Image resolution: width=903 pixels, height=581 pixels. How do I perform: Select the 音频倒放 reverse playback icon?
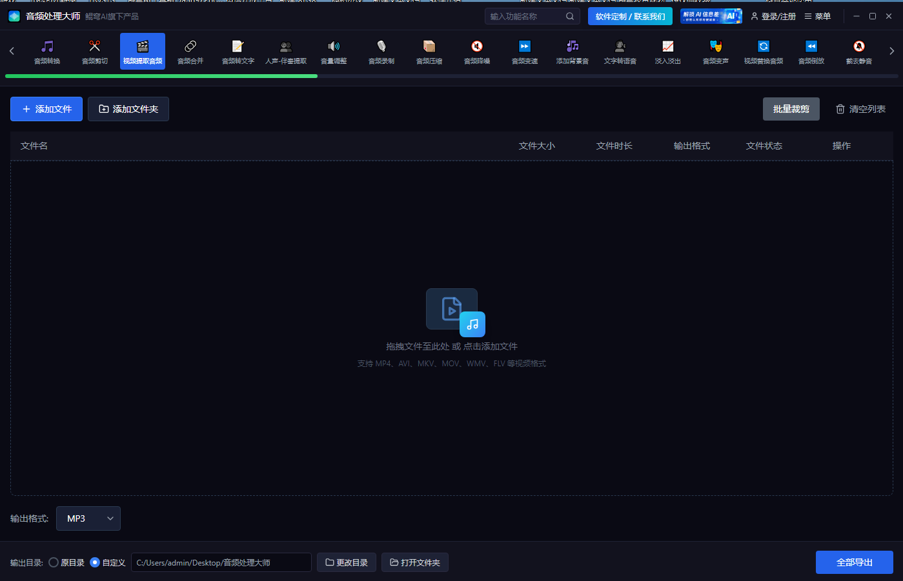click(x=811, y=52)
